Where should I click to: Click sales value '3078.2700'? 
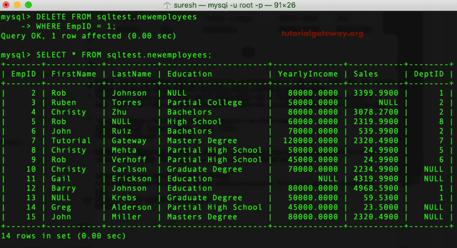coord(375,112)
